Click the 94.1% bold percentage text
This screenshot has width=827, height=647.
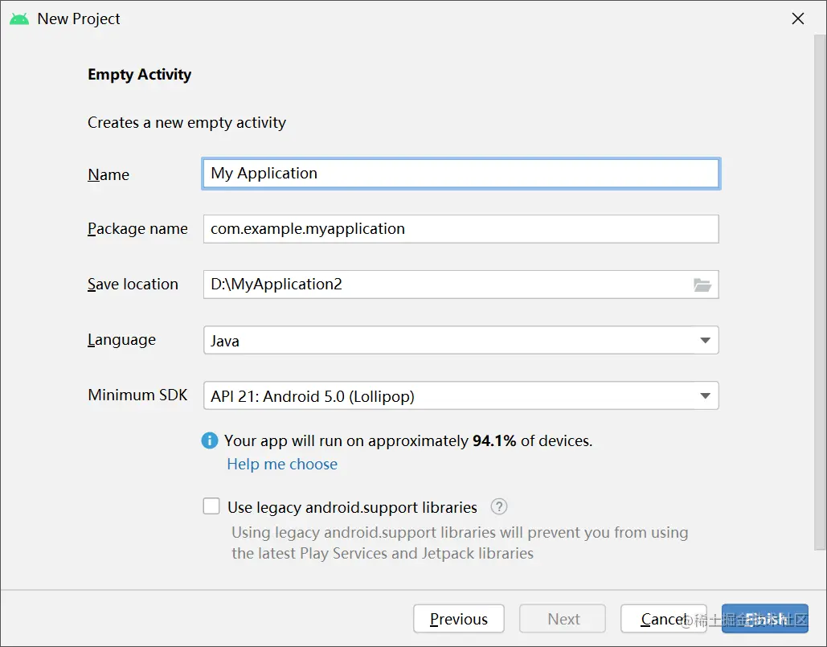pos(494,440)
